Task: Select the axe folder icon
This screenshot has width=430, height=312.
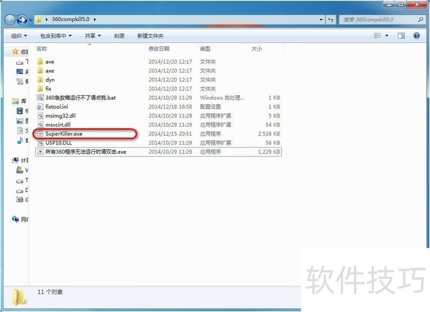Action: point(40,70)
